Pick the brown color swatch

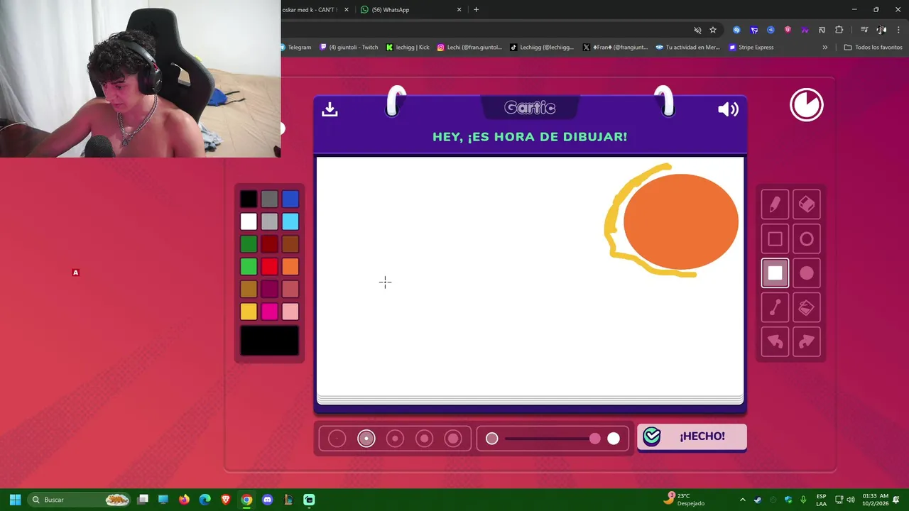click(x=290, y=244)
